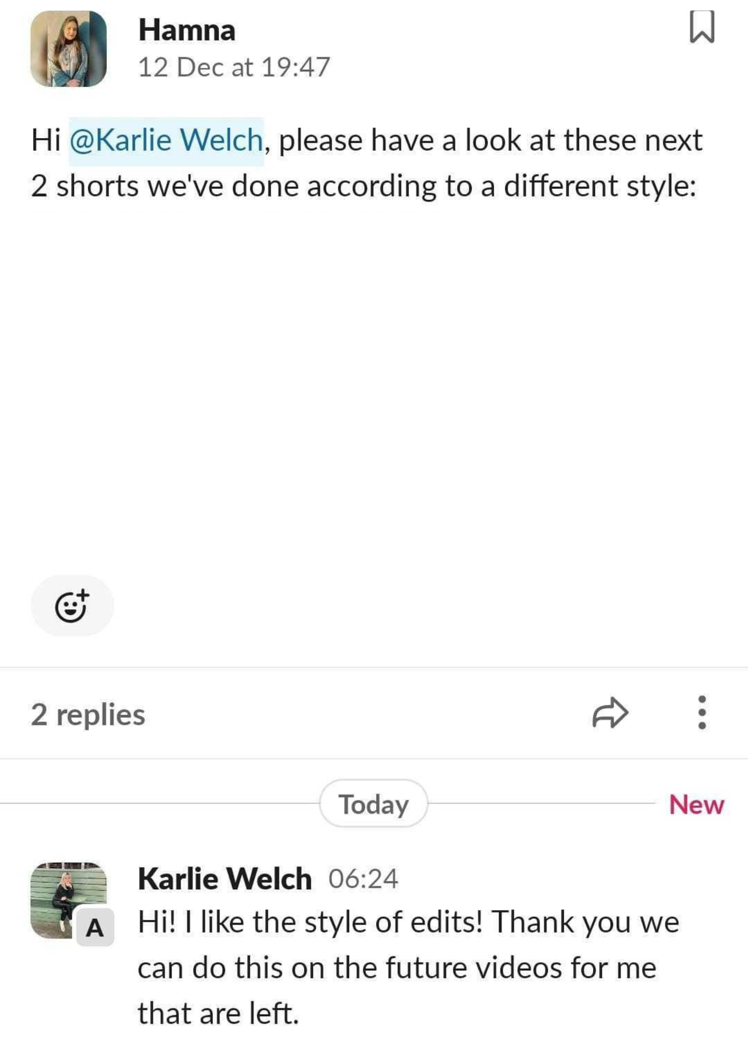Tap the divider line left of 'Today'

[159, 804]
